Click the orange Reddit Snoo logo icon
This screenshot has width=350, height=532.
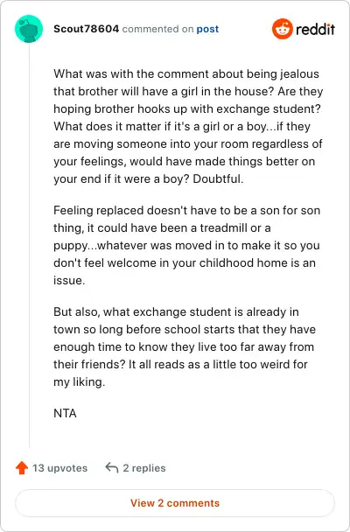(282, 29)
